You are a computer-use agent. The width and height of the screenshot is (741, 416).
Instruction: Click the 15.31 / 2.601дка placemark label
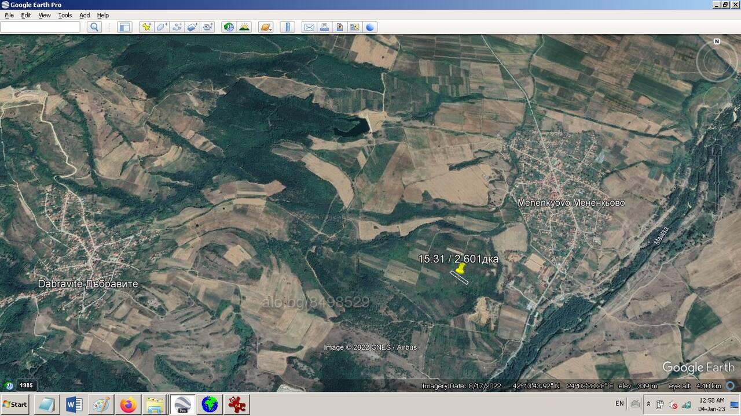pyautogui.click(x=458, y=259)
